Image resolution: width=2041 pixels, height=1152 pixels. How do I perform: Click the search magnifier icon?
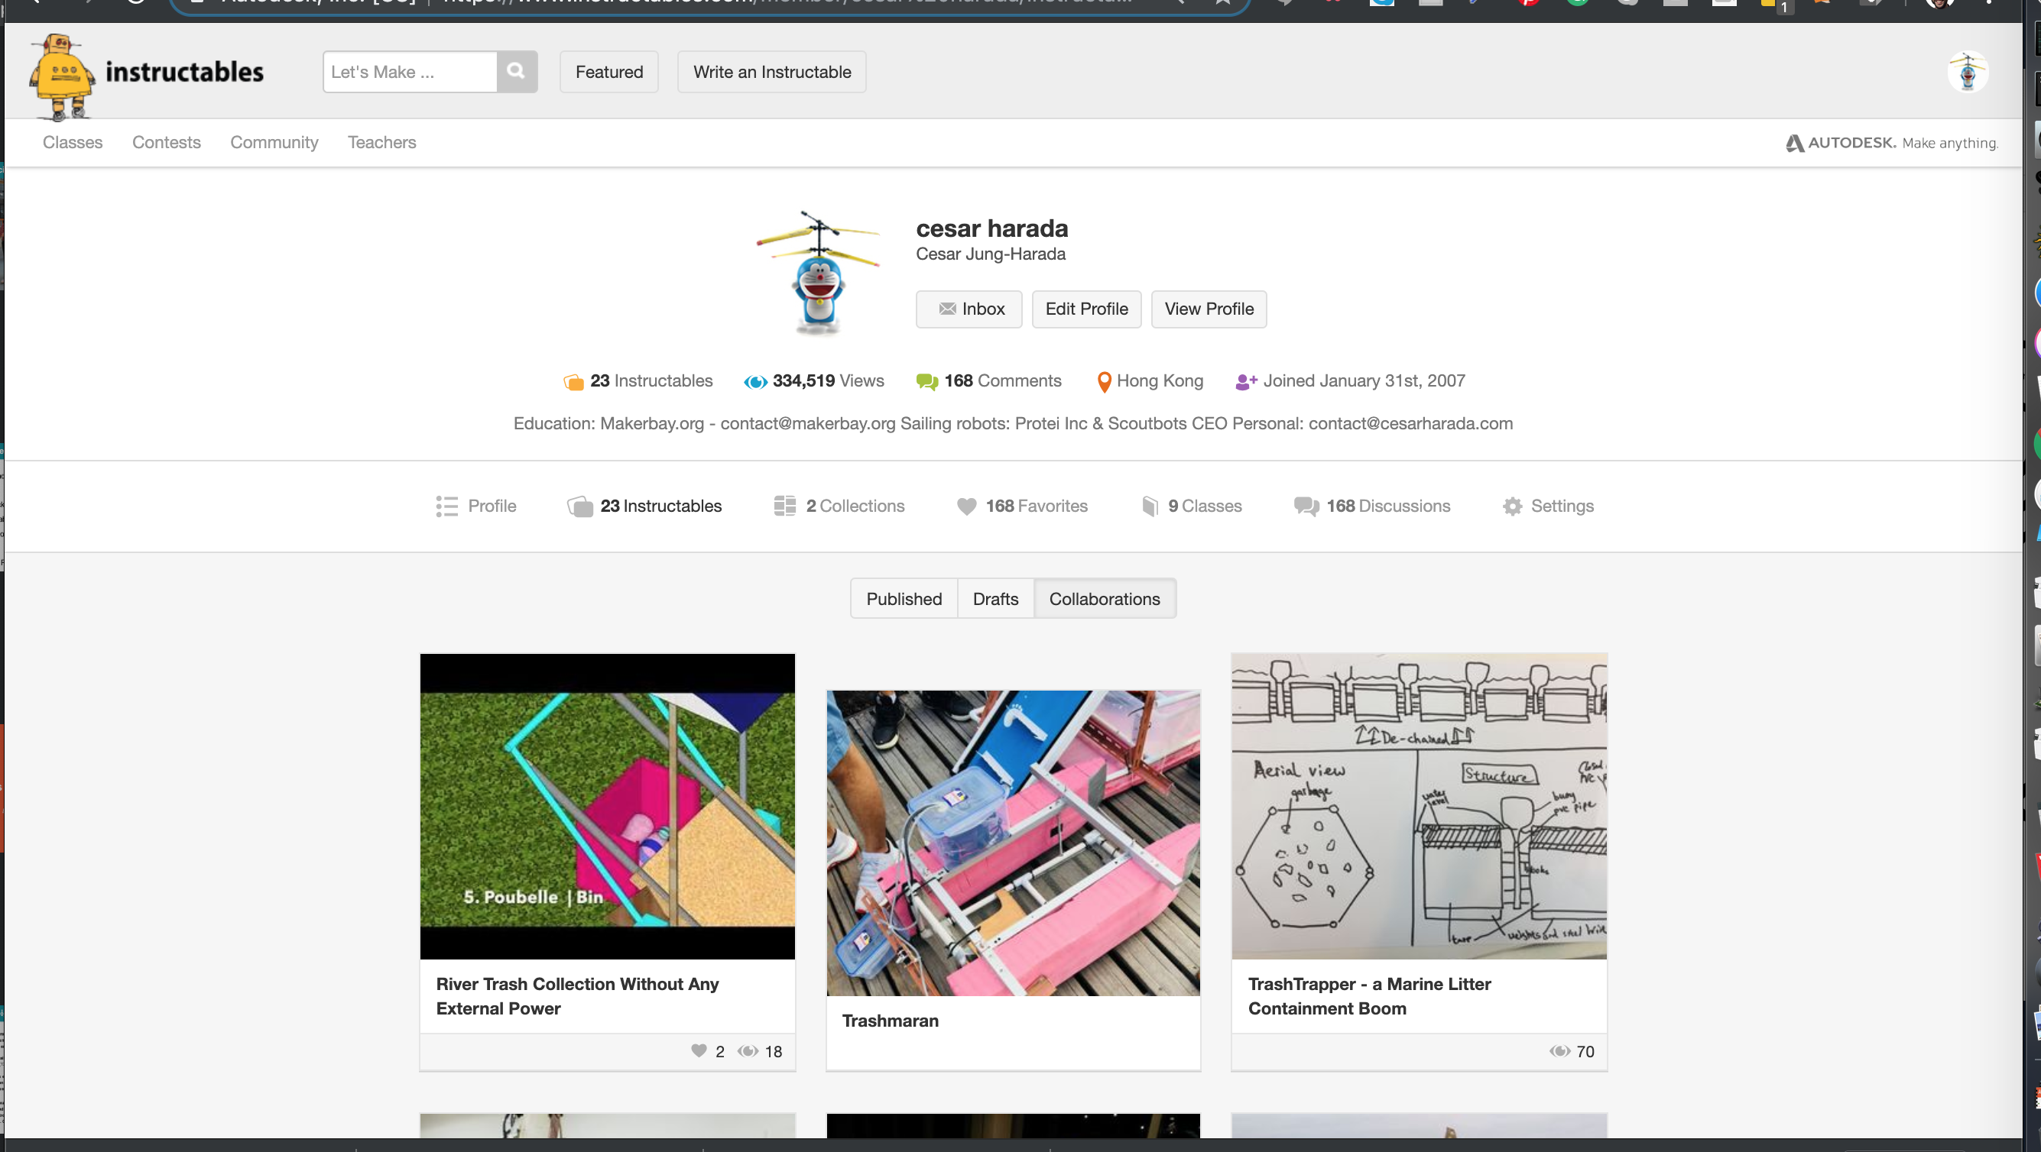pyautogui.click(x=516, y=71)
